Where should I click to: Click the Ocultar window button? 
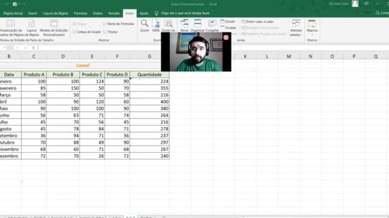(228, 28)
